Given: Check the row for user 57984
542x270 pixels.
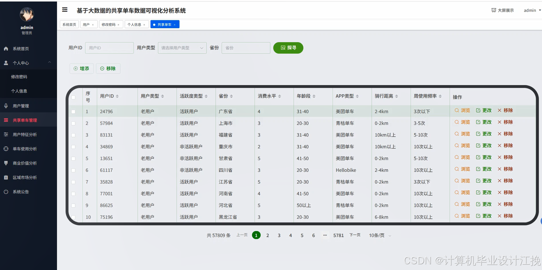Looking at the screenshot, I should 73,123.
